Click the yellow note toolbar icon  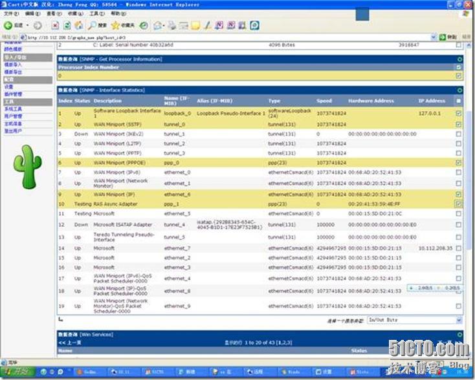coord(195,25)
